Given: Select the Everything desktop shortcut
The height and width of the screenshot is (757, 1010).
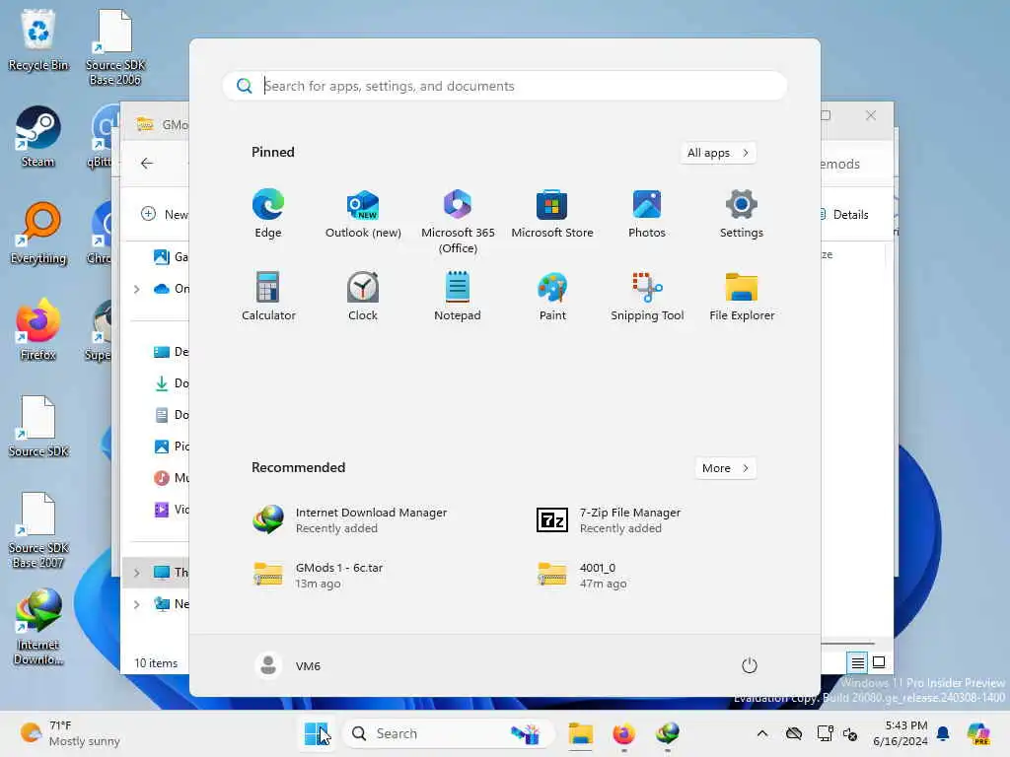Looking at the screenshot, I should (38, 234).
